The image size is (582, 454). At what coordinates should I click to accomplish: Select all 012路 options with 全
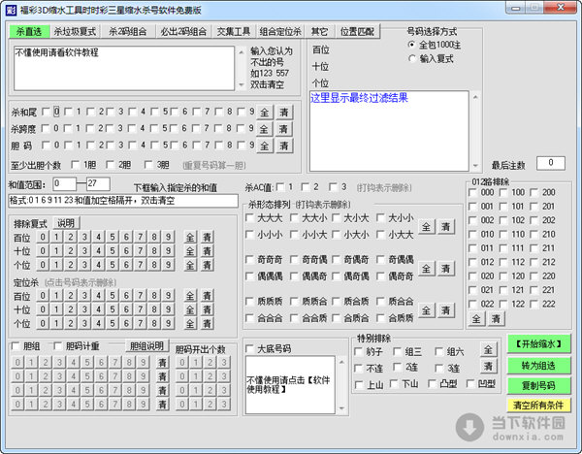476,318
